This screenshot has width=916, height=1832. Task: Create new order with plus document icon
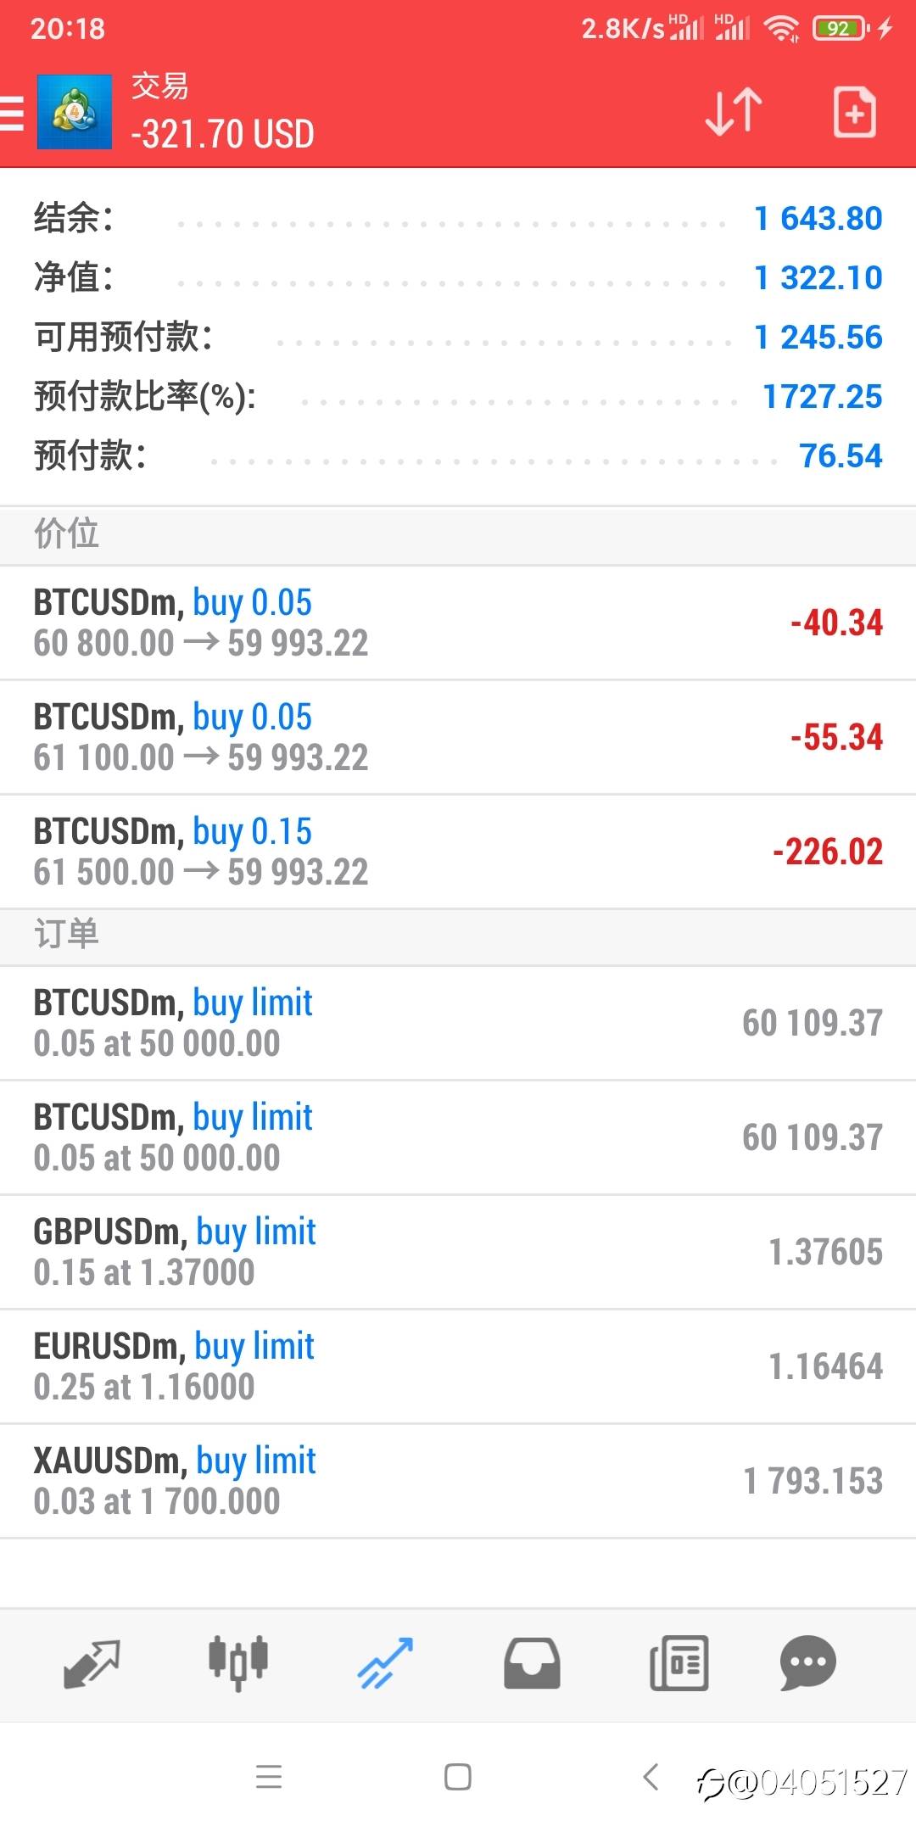pos(854,112)
